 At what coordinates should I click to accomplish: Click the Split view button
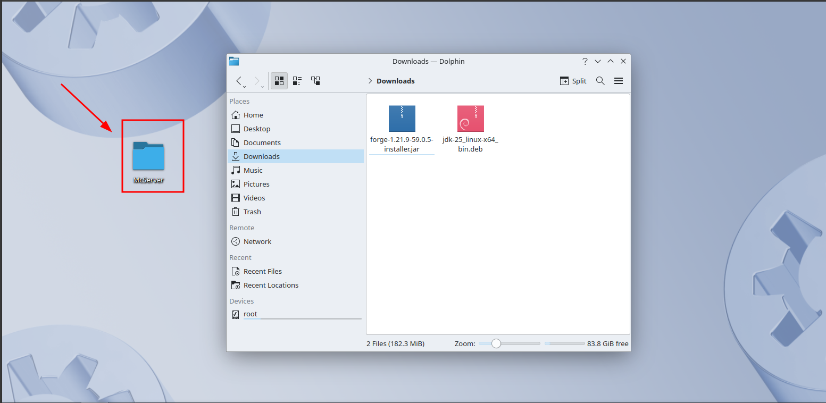[573, 81]
